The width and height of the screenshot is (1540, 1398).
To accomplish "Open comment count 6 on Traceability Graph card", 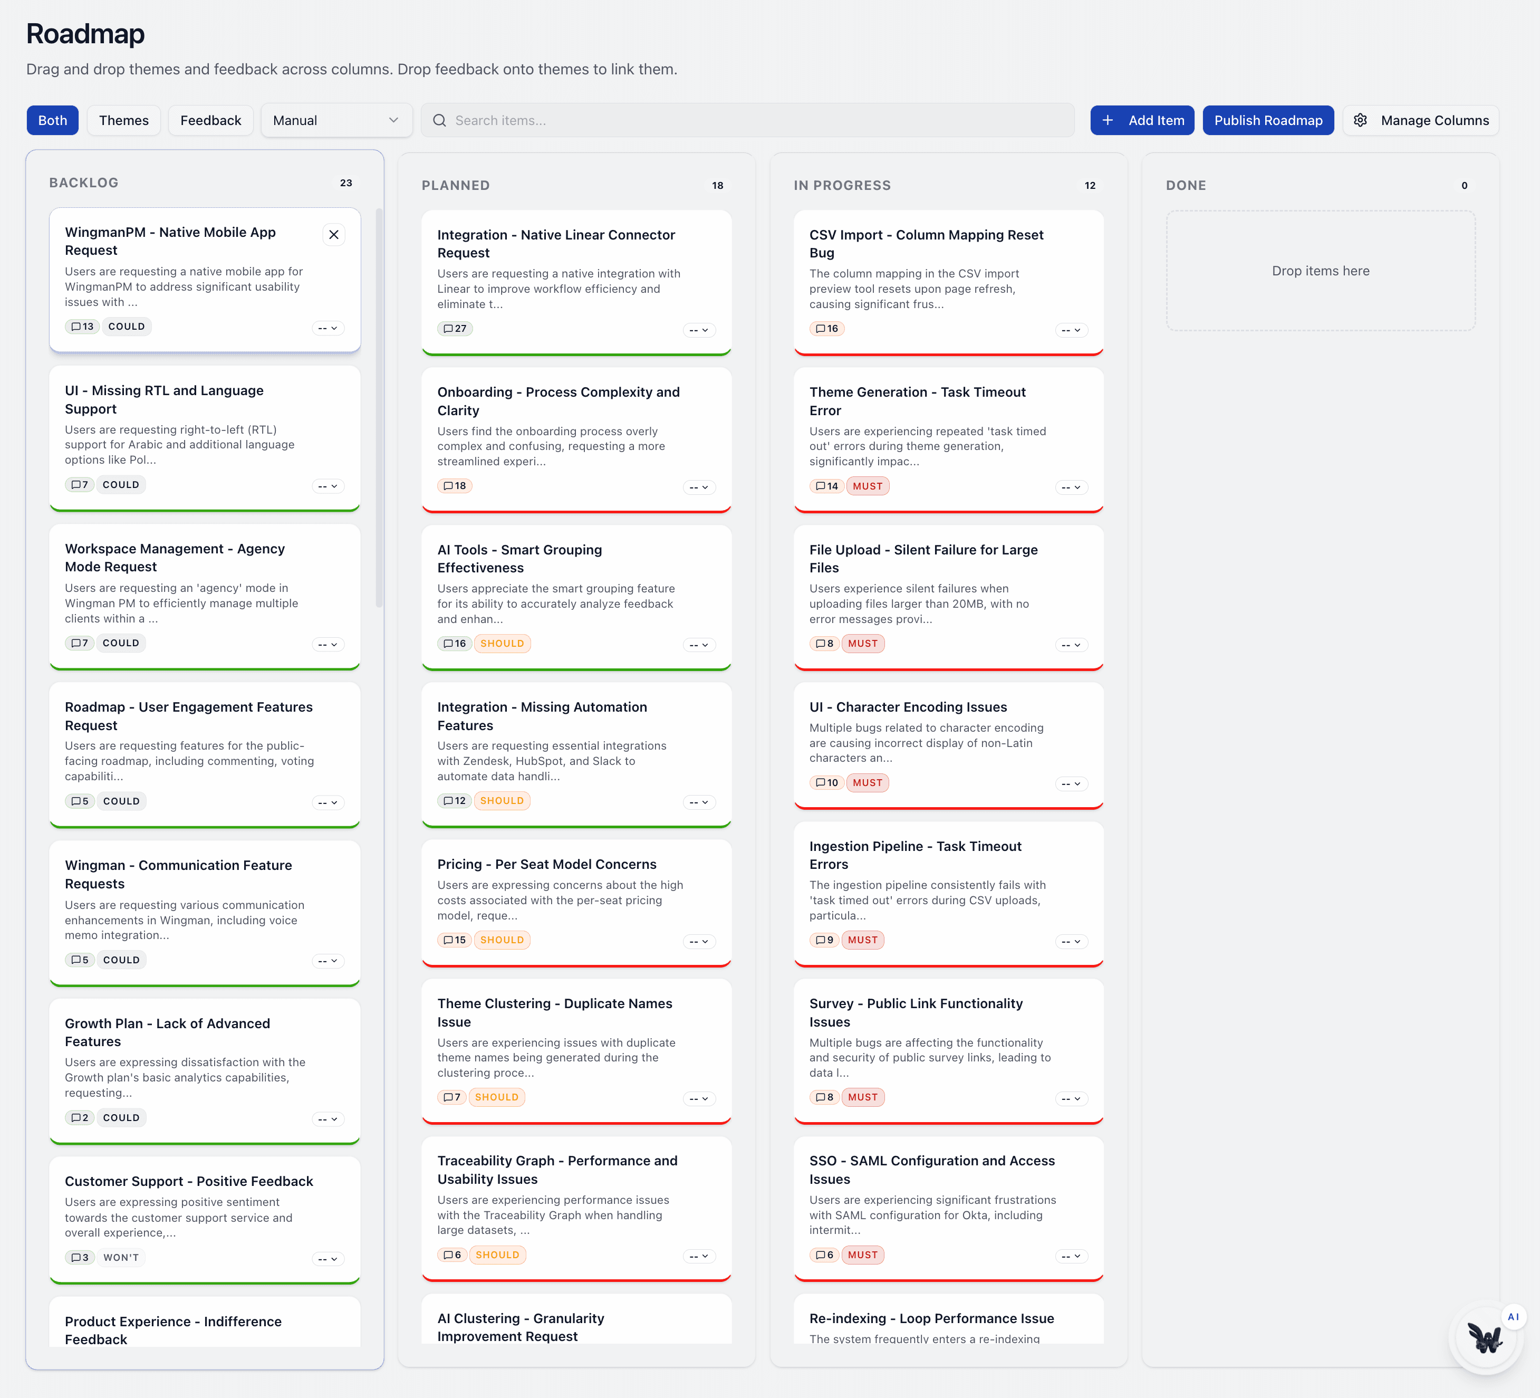I will 453,1255.
